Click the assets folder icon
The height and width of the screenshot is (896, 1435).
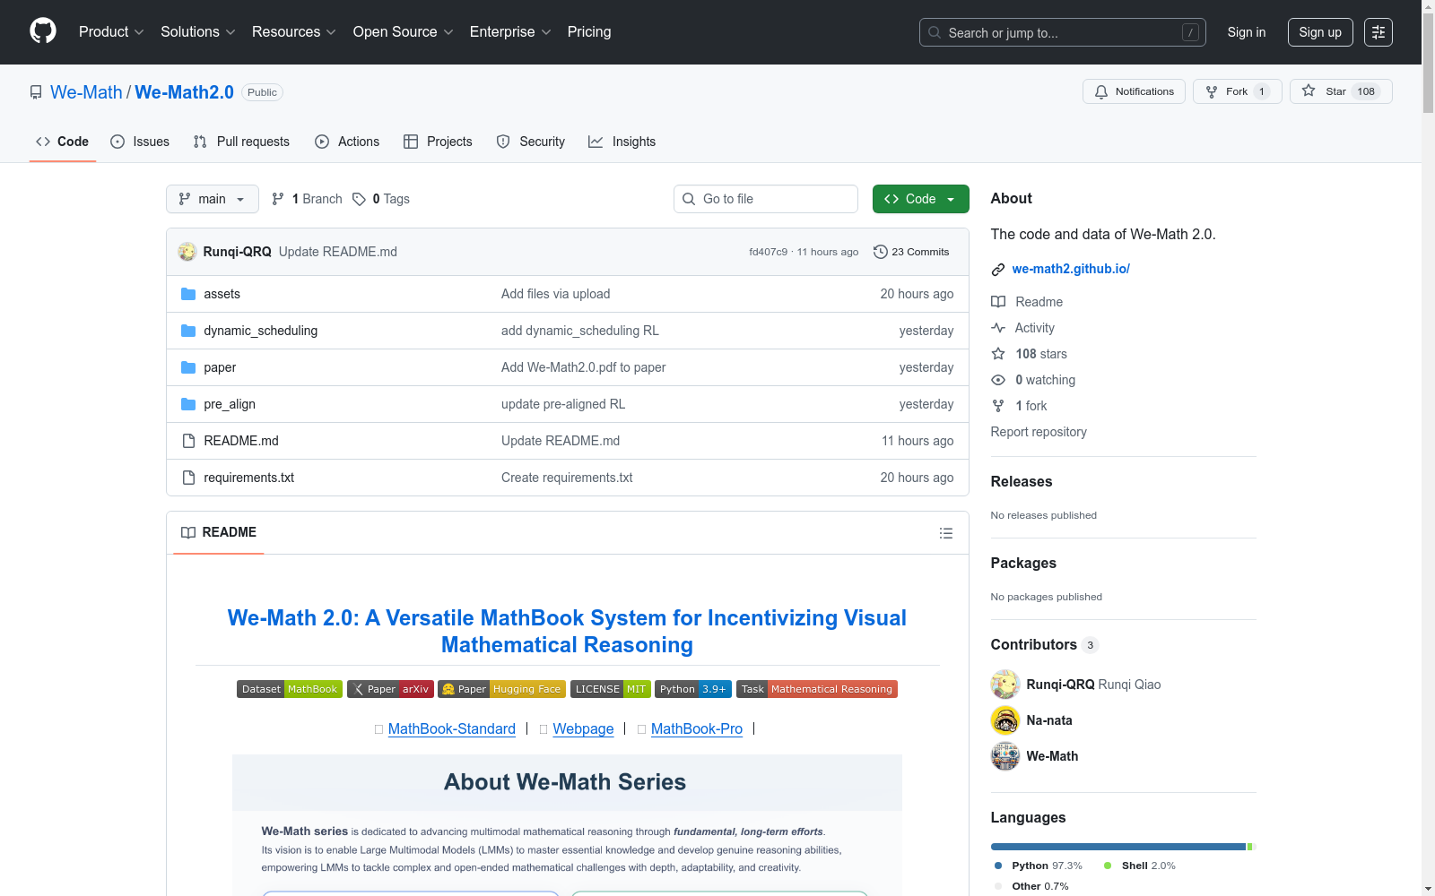click(x=188, y=294)
